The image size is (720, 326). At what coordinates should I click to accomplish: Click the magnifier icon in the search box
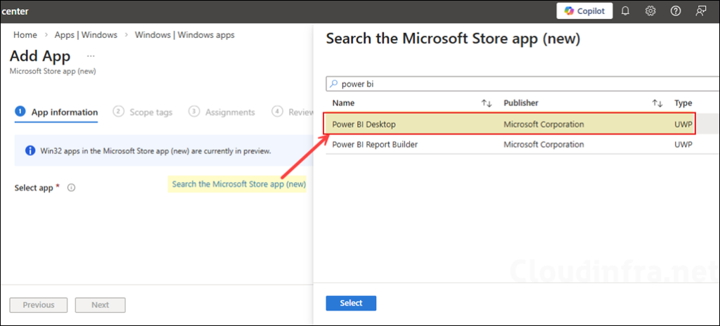[334, 84]
